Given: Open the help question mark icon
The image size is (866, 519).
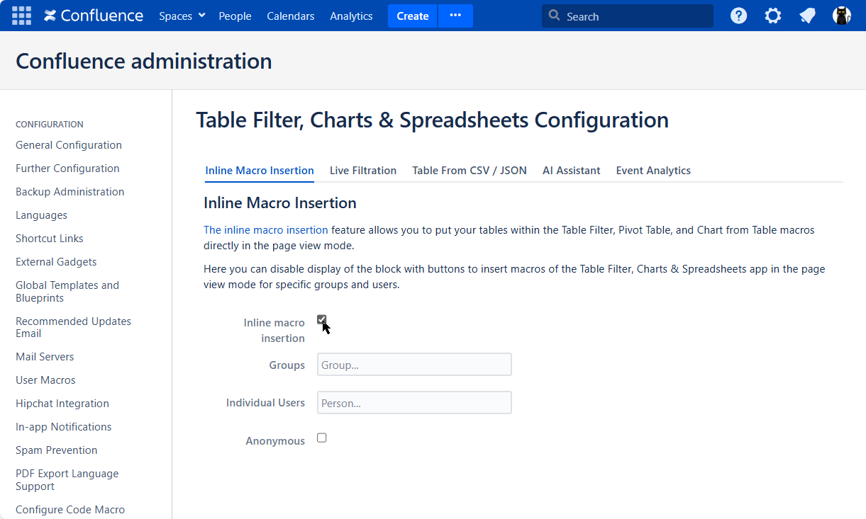Looking at the screenshot, I should tap(738, 16).
